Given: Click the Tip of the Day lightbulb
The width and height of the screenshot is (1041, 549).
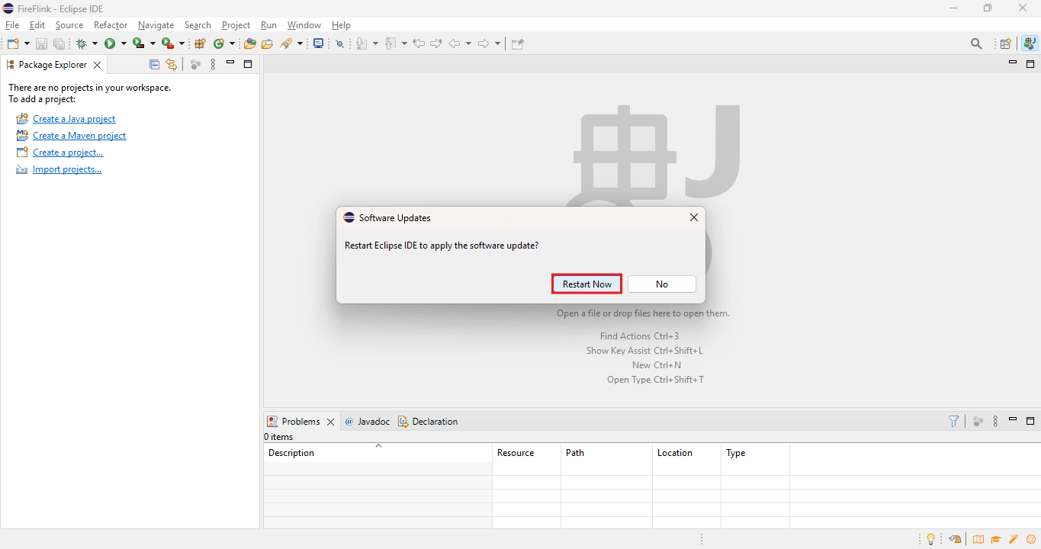Looking at the screenshot, I should click(x=930, y=539).
